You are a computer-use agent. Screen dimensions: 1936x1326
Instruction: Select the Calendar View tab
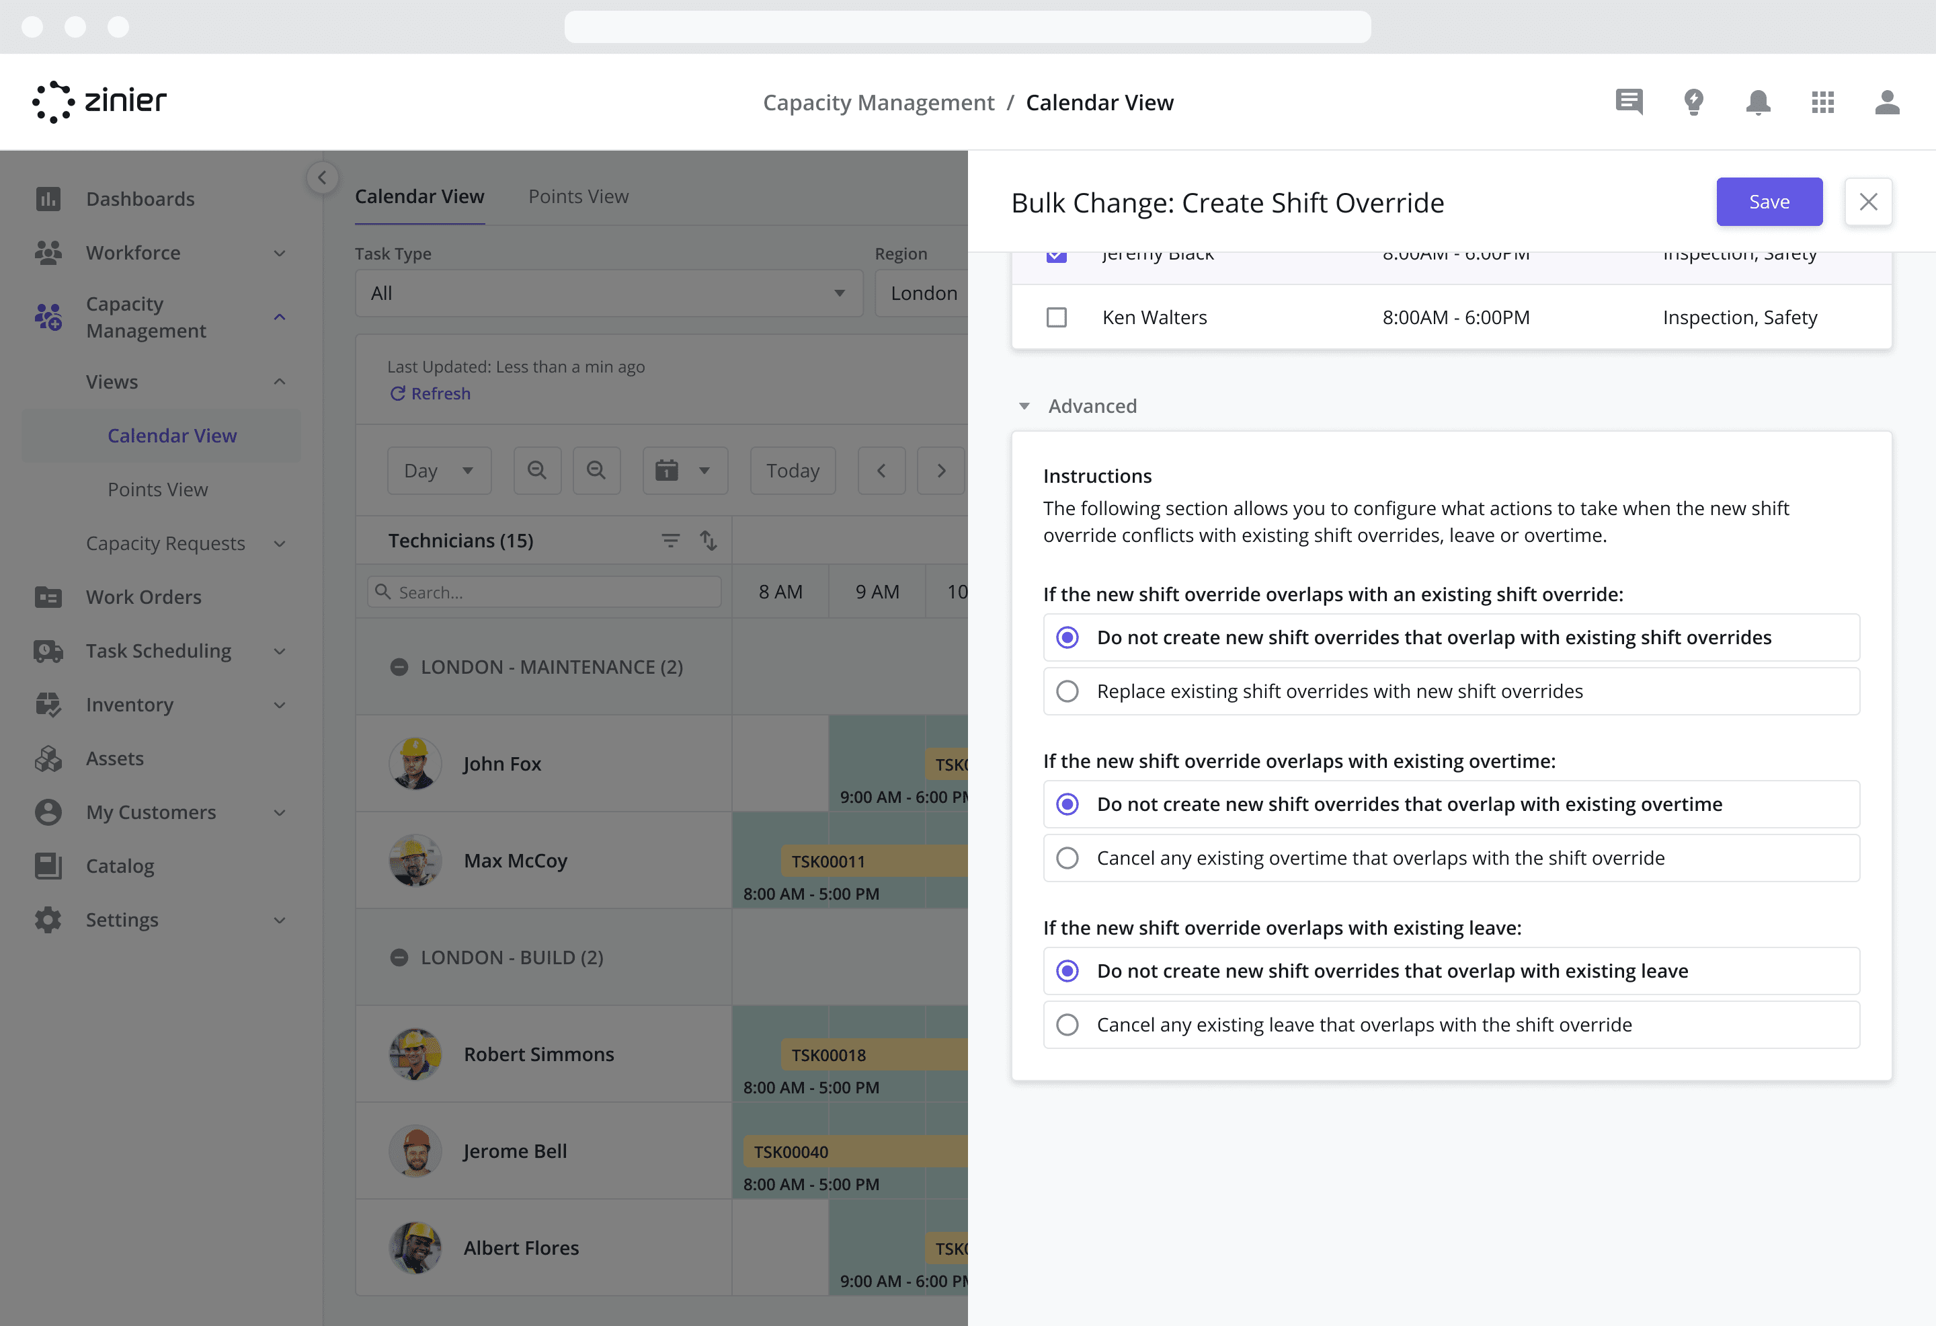(x=419, y=197)
